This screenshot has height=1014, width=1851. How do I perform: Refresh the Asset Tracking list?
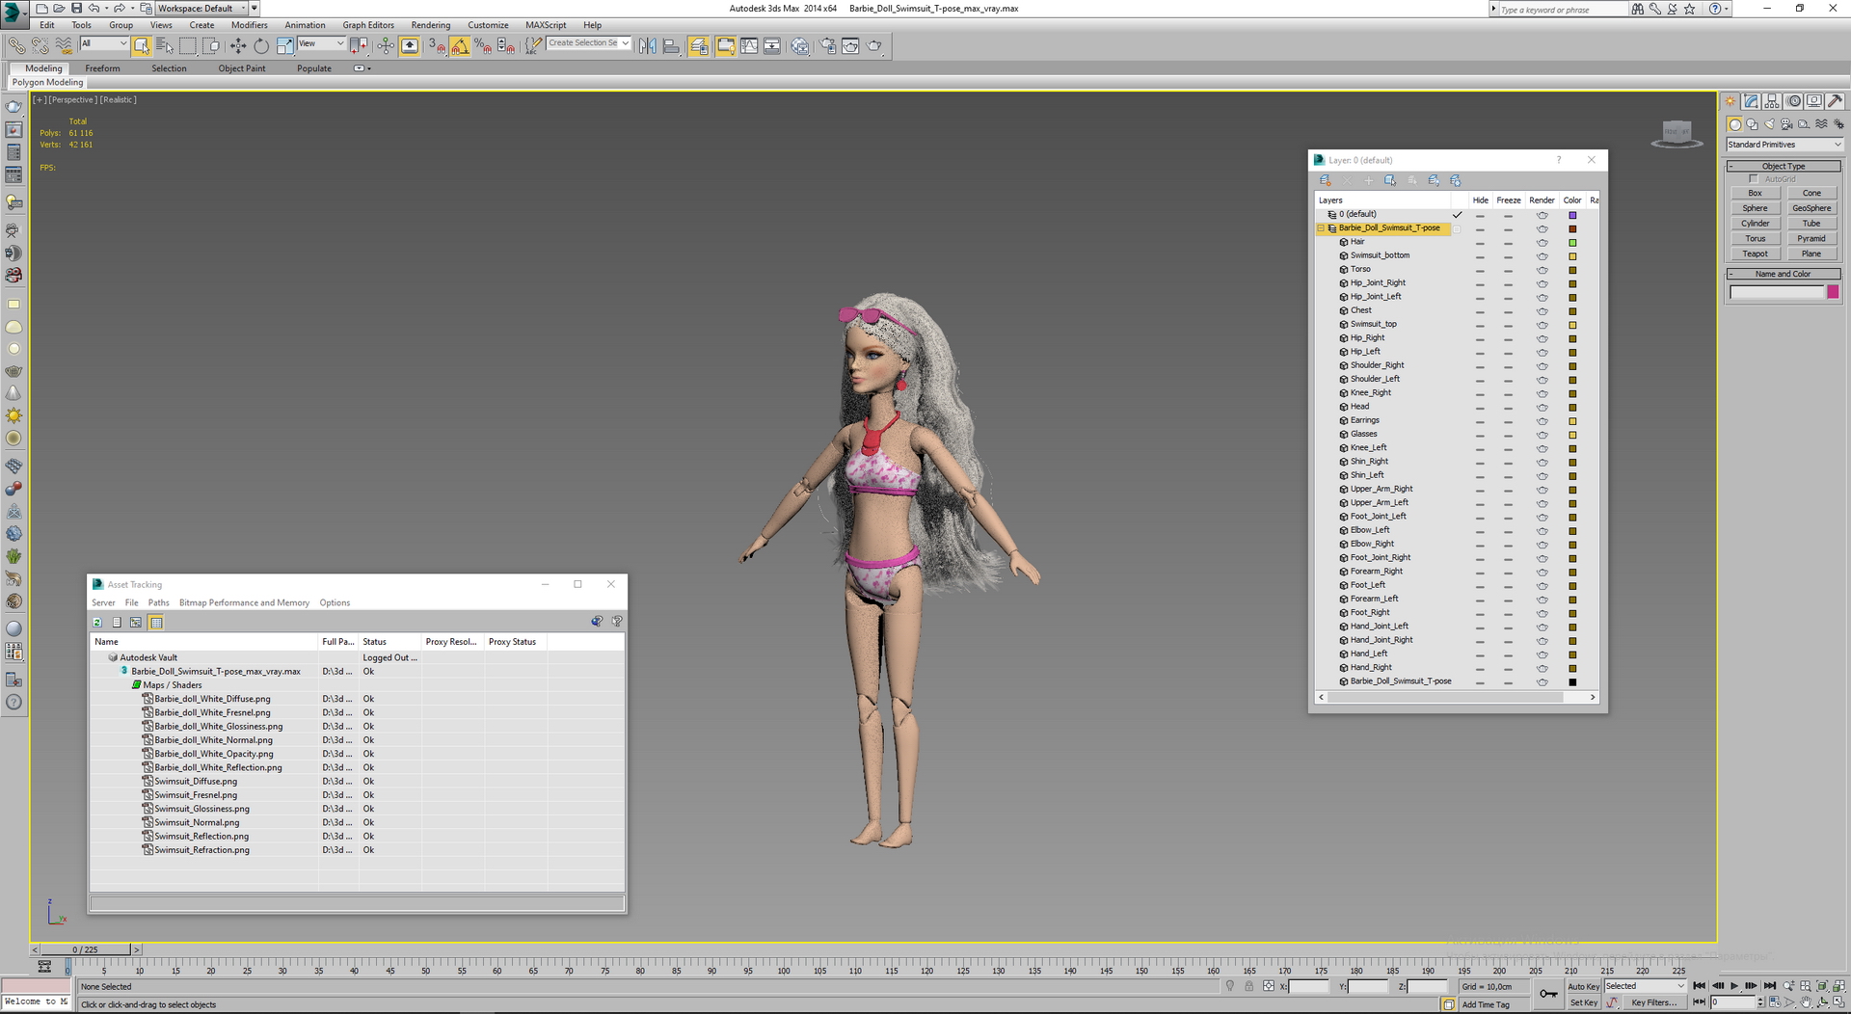pos(97,623)
